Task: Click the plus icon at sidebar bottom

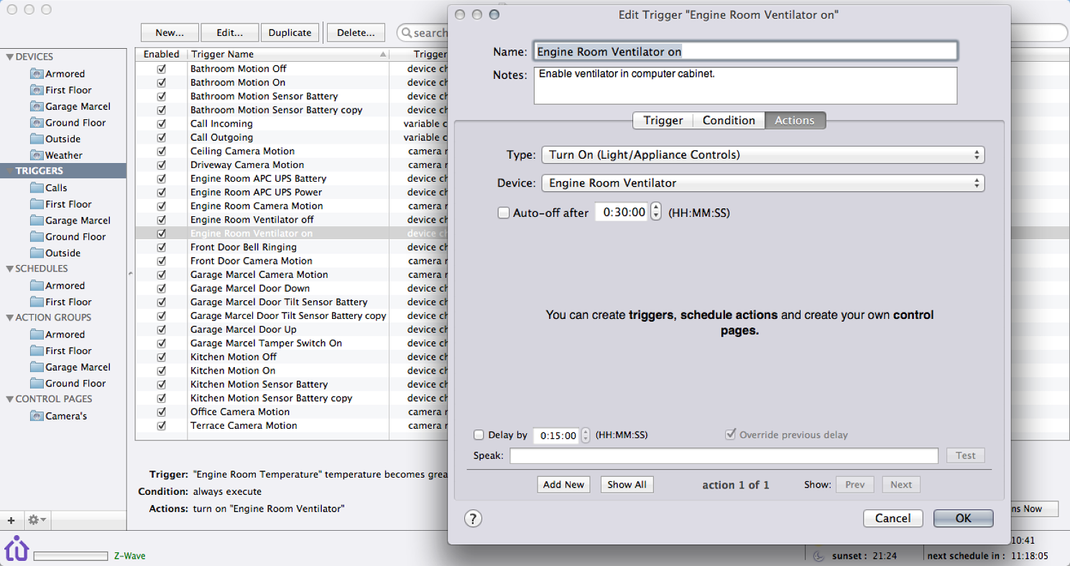Action: [11, 520]
